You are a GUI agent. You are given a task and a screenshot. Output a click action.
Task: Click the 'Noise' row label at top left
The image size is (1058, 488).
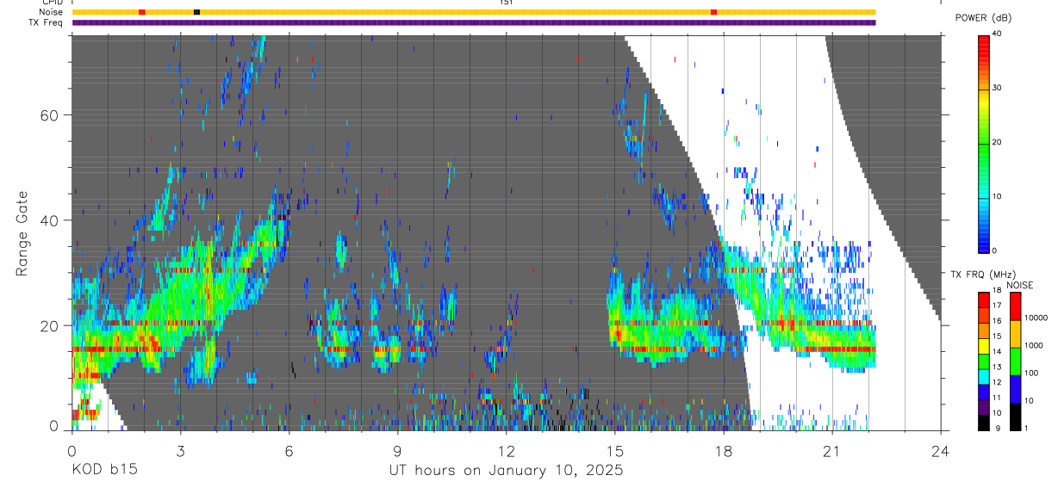(52, 12)
